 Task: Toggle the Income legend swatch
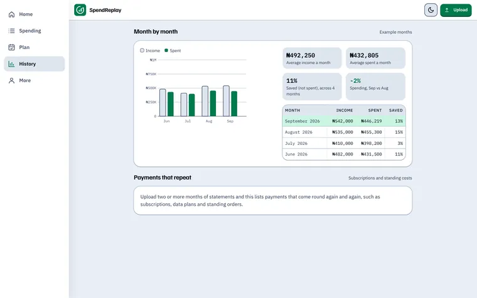coord(142,50)
